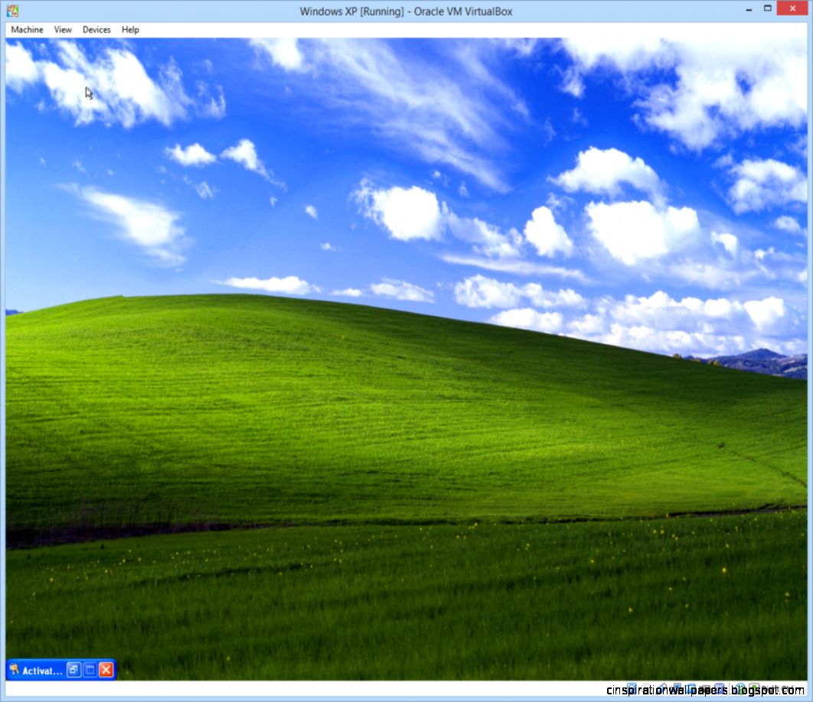Click the cursor arrow position on the desktop sky

point(88,93)
